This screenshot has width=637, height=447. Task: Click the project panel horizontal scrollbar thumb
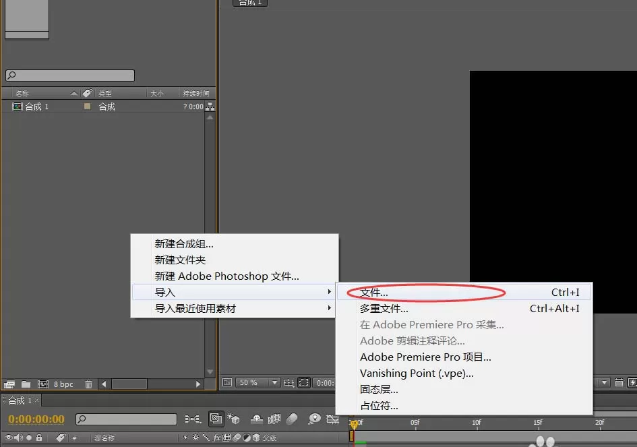[129, 384]
